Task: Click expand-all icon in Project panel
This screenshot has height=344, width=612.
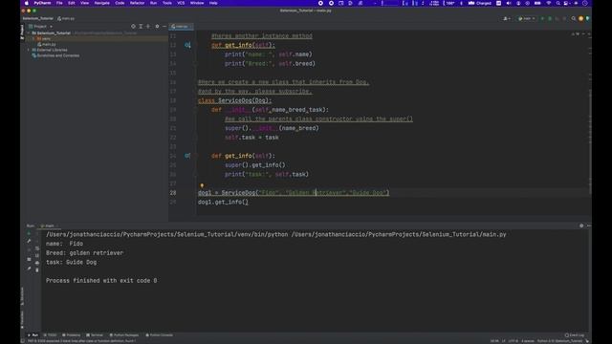Action: coord(141,27)
